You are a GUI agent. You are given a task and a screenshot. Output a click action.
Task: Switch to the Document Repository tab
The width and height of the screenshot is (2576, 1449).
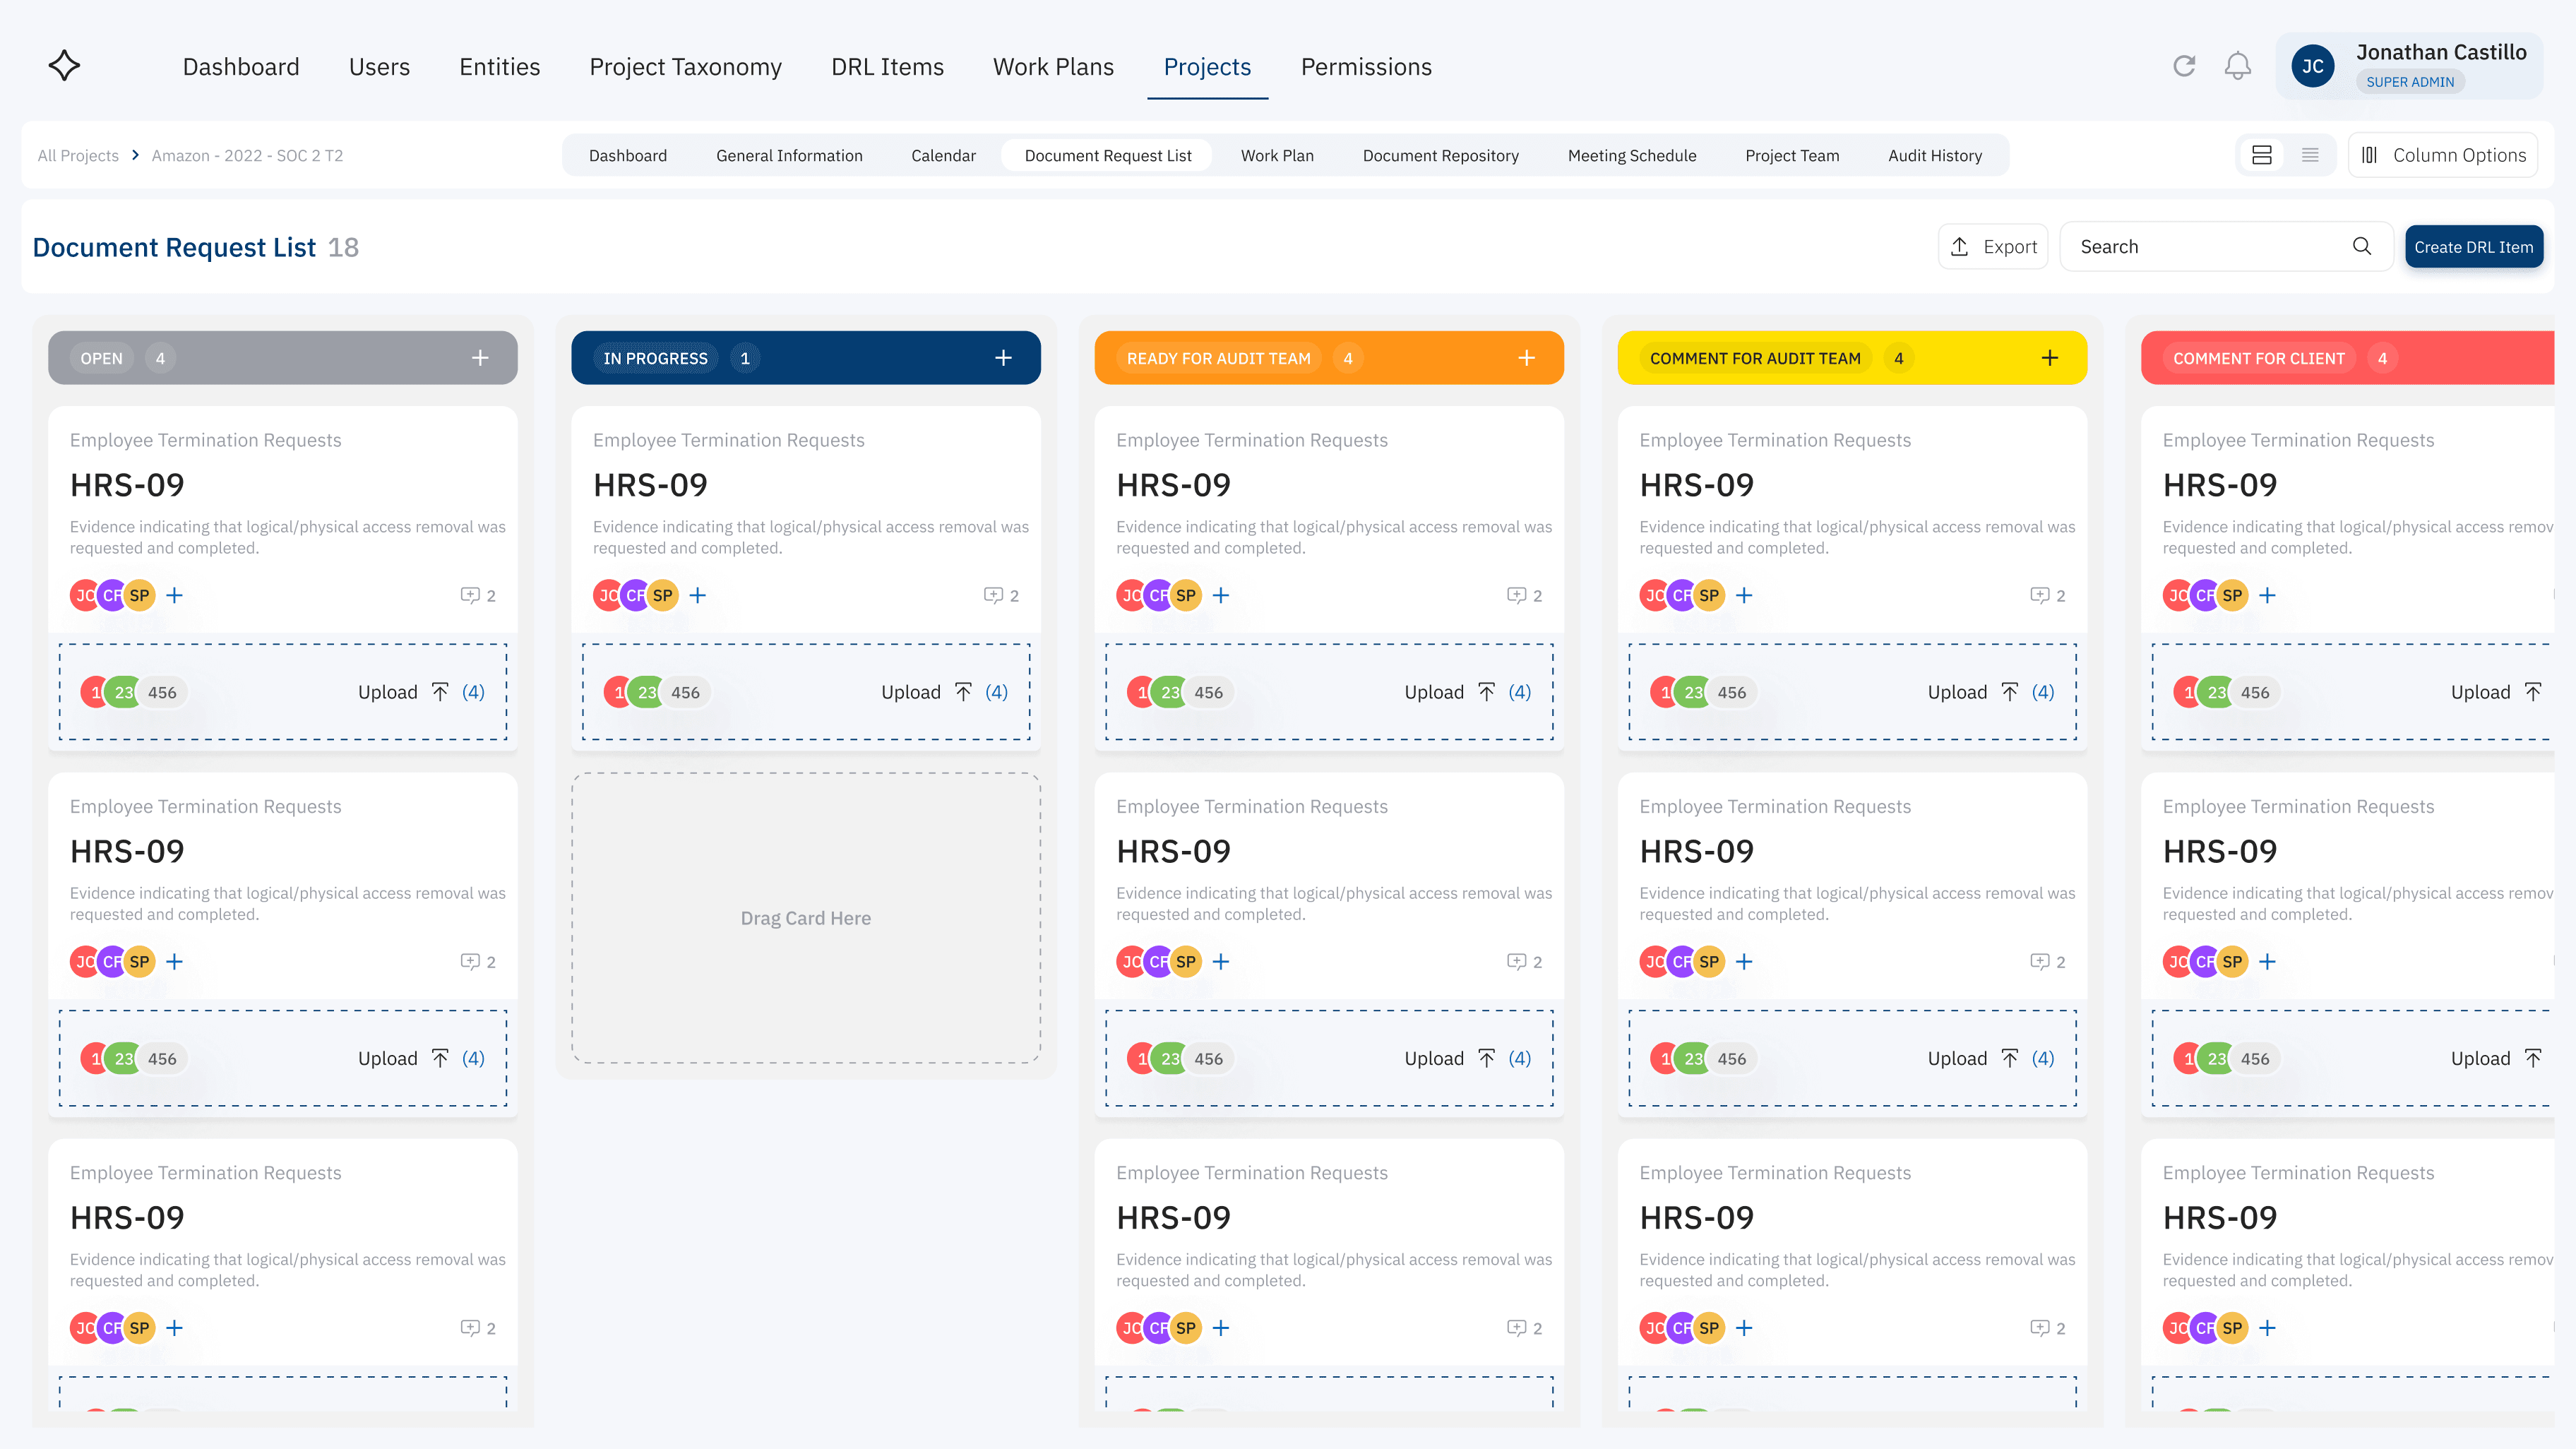tap(1440, 155)
